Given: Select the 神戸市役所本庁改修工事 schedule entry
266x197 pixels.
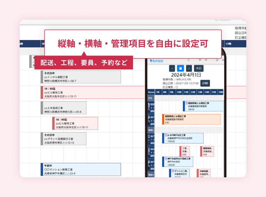Looking at the screenshot, I should [x=177, y=162].
